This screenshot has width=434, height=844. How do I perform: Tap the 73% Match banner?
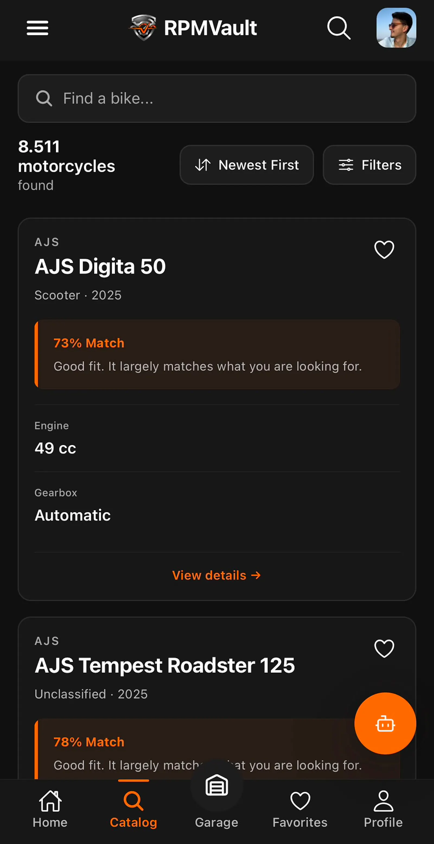(x=217, y=355)
